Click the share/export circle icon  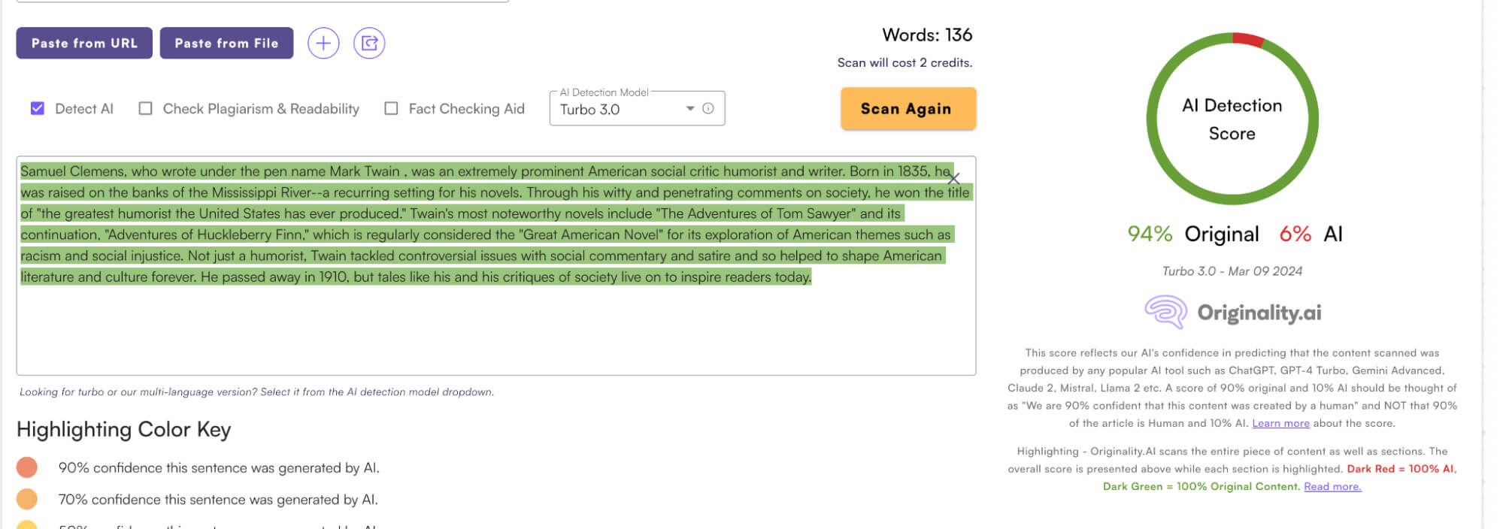[369, 43]
